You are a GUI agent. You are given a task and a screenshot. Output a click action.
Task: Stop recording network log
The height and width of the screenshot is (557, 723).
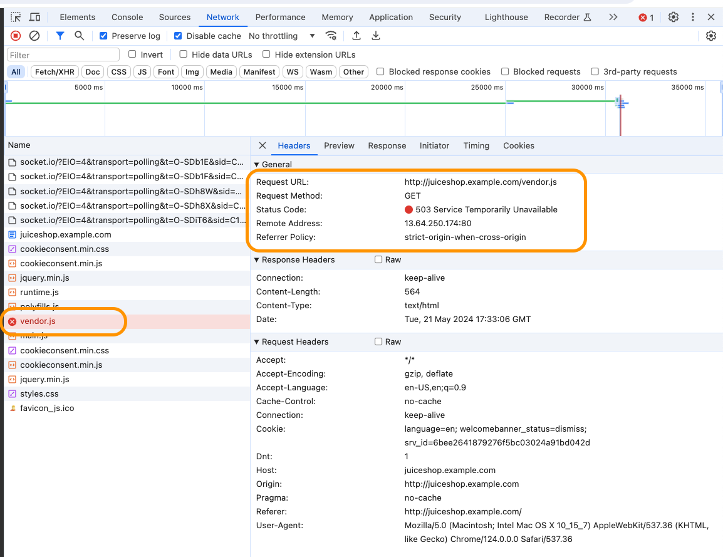16,36
